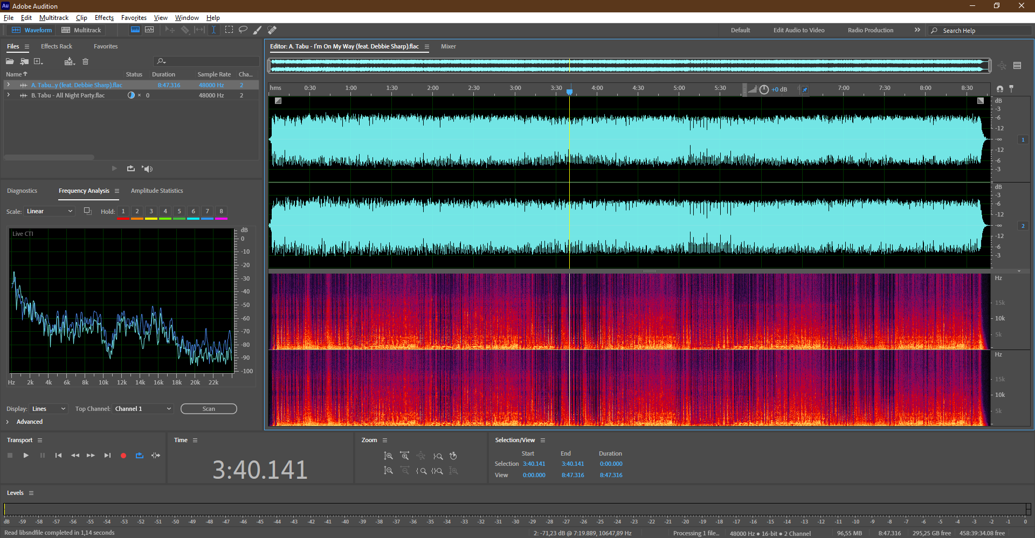The width and height of the screenshot is (1035, 538).
Task: Click the Import File icon
Action: [24, 61]
